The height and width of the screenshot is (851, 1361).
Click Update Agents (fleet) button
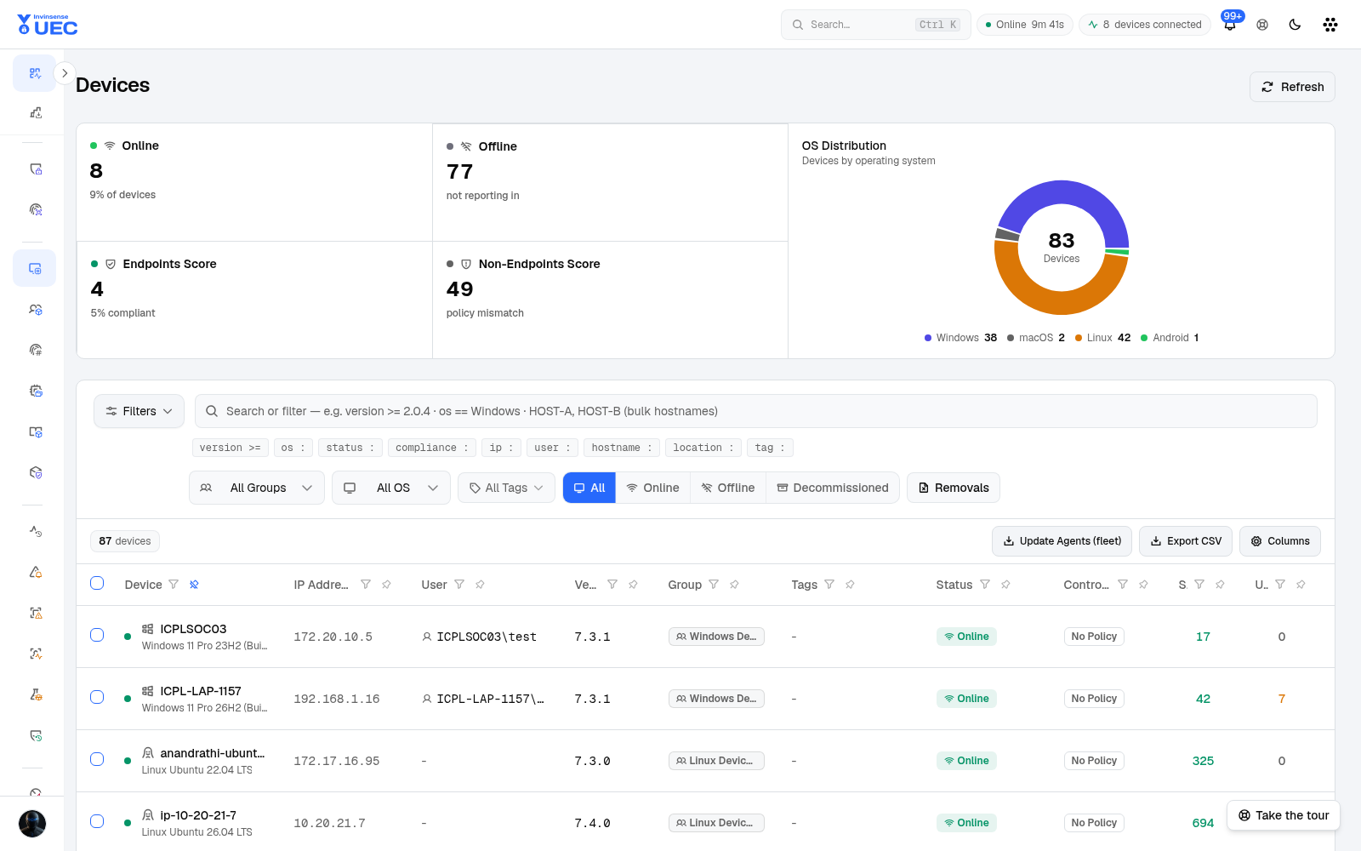tap(1062, 541)
